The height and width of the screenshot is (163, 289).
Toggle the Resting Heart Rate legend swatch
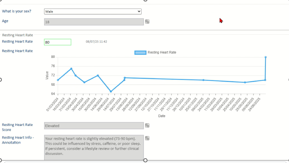tap(140, 53)
